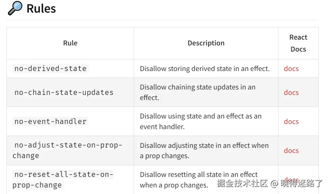The image size is (329, 194).
Task: Open docs link for no-adjust-state-on-prop-change
Action: 291,151
